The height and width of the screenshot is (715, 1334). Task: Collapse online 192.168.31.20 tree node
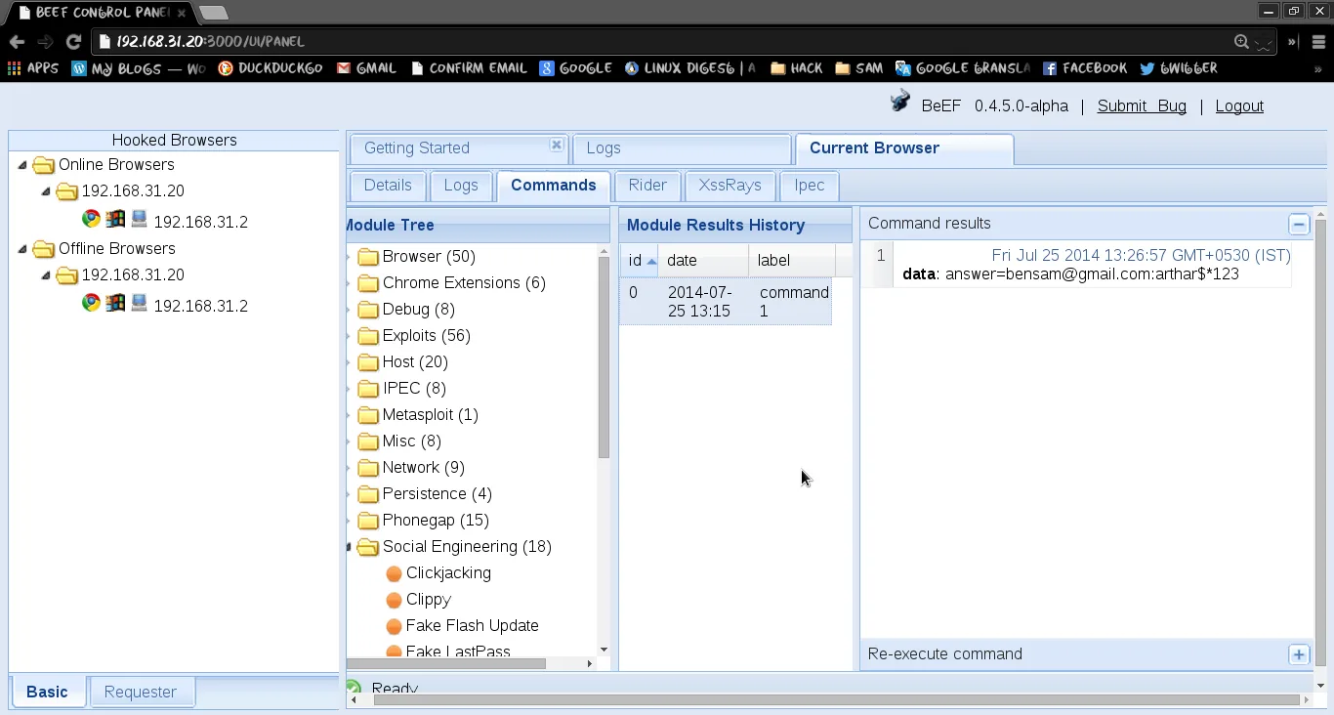point(46,191)
